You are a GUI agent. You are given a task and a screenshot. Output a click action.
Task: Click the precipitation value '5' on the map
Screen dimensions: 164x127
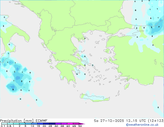13,90
